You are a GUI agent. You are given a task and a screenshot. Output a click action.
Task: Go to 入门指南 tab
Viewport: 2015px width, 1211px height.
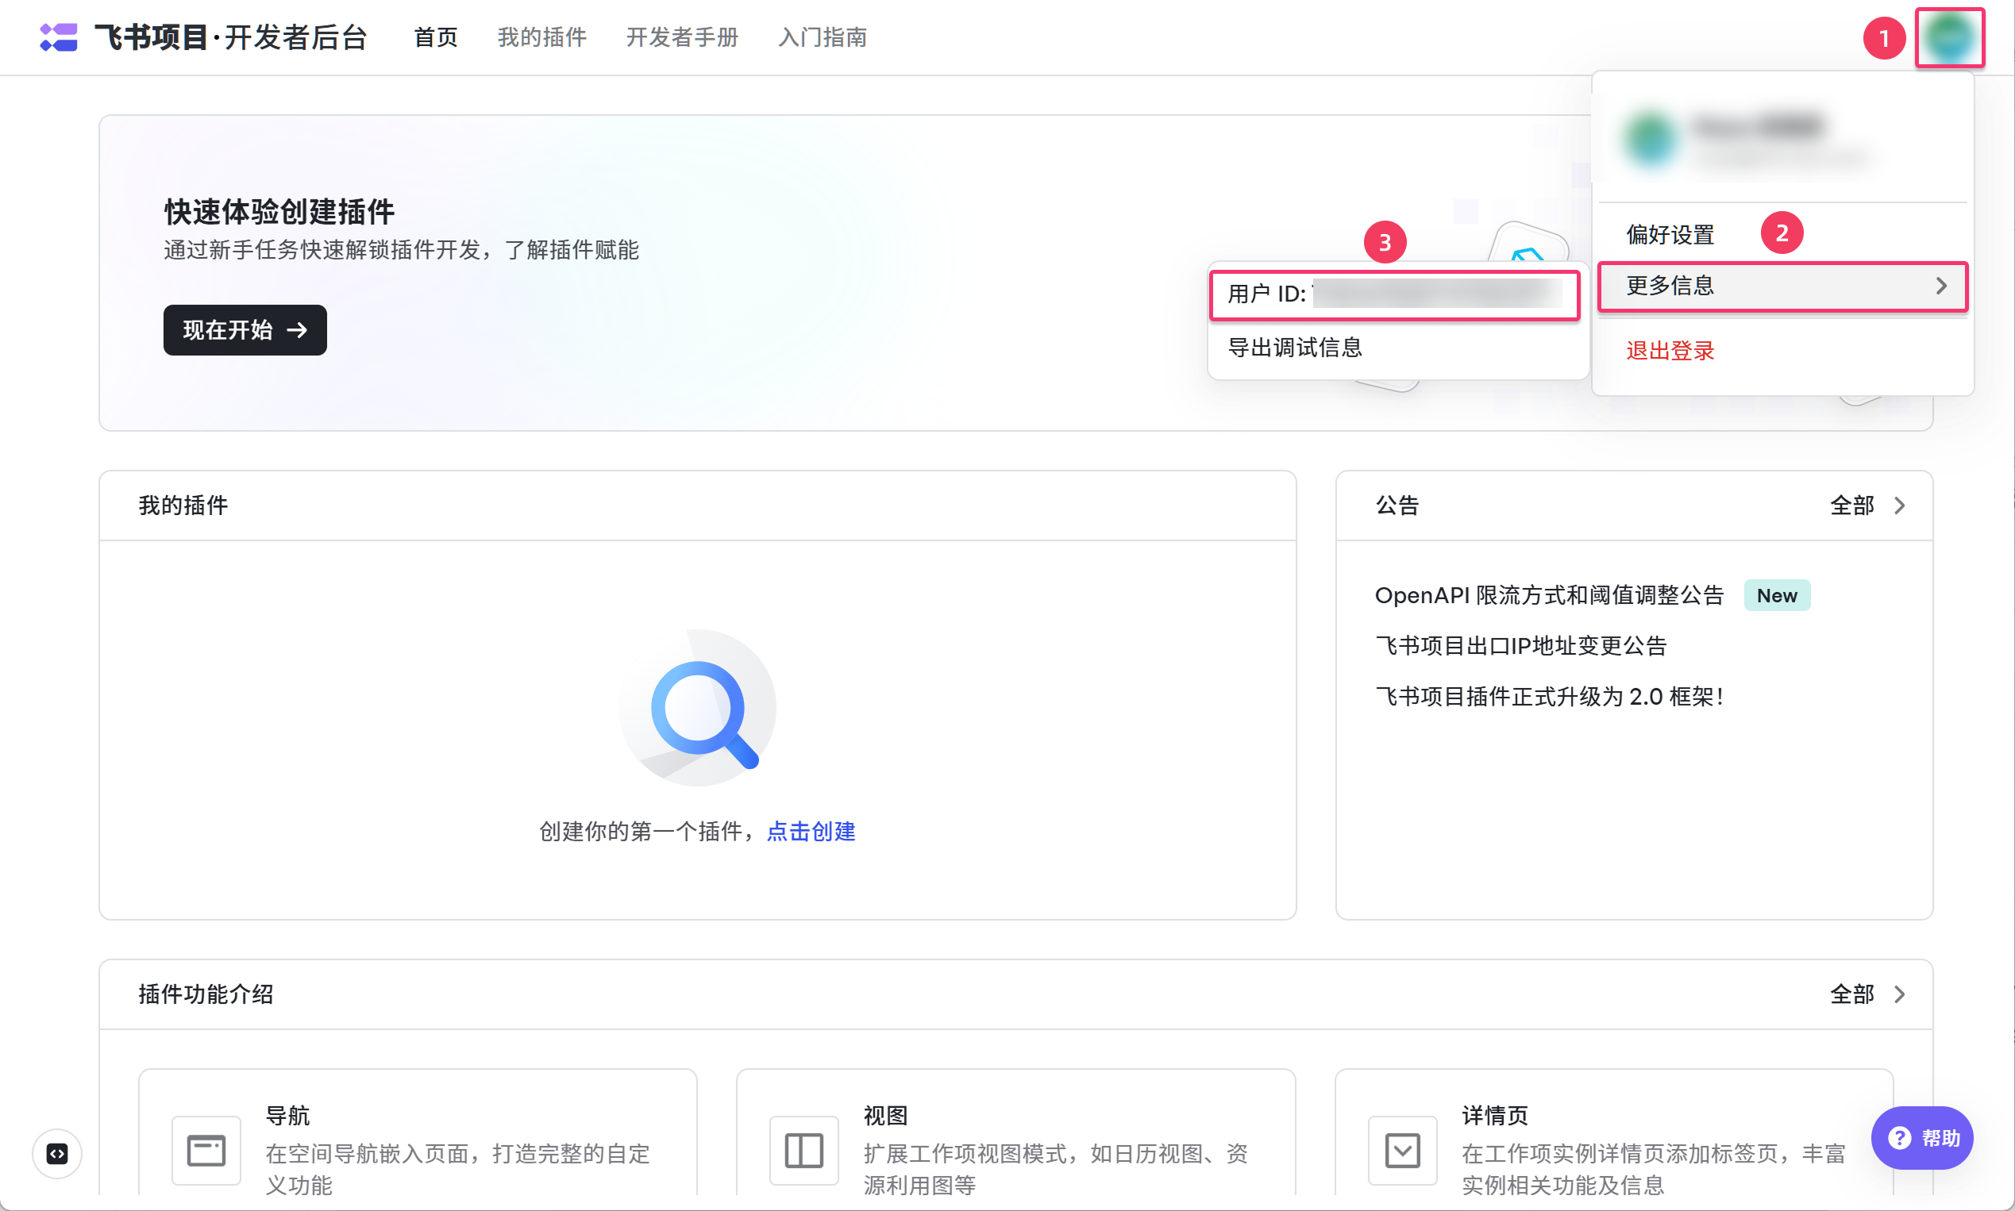[x=823, y=37]
